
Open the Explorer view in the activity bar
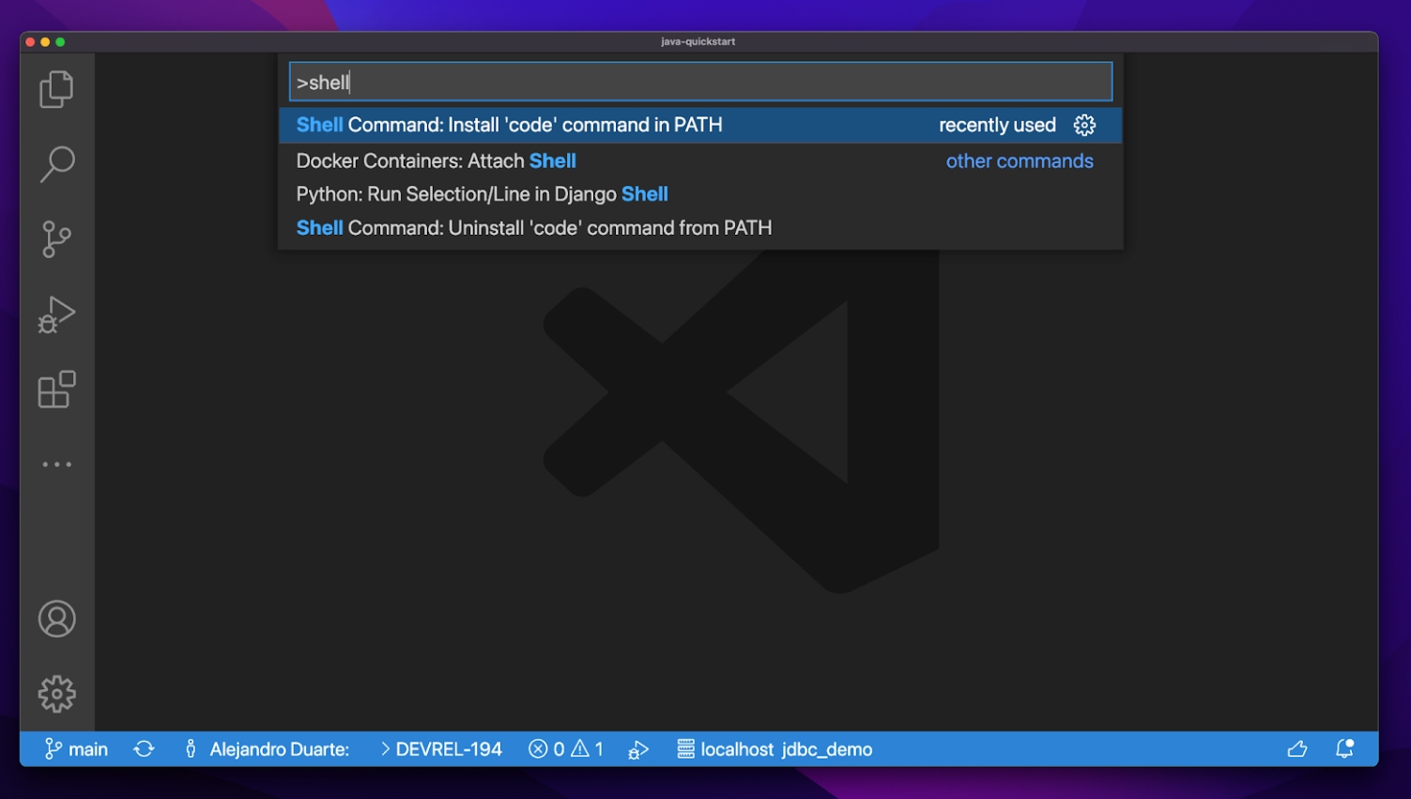click(56, 89)
